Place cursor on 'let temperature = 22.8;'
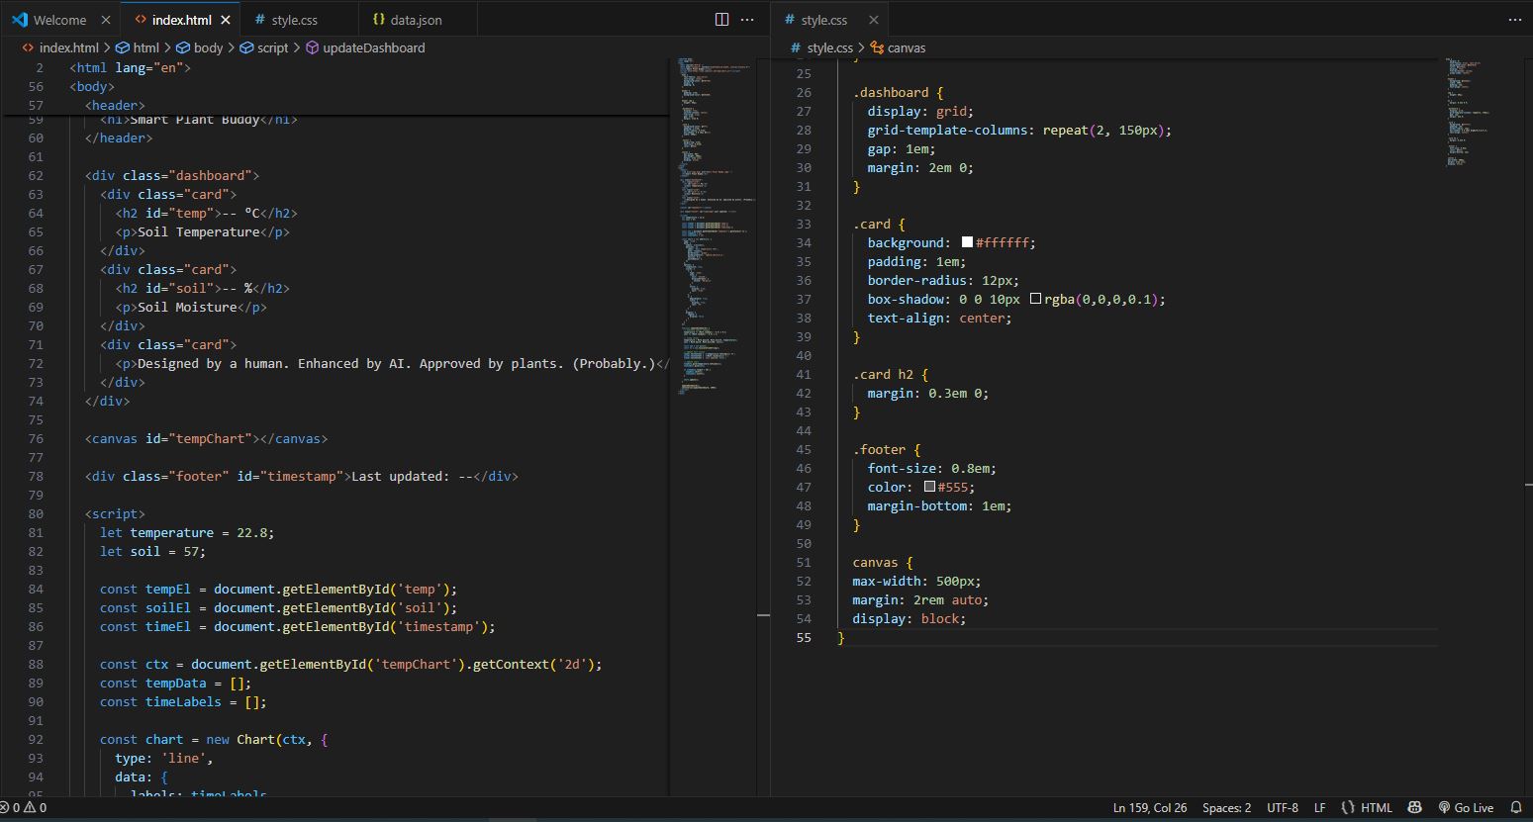This screenshot has width=1533, height=822. click(x=187, y=532)
